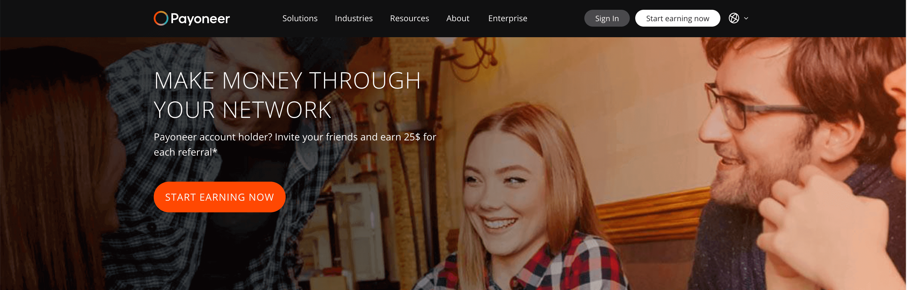Open the Resources menu
Image resolution: width=907 pixels, height=290 pixels.
[409, 18]
